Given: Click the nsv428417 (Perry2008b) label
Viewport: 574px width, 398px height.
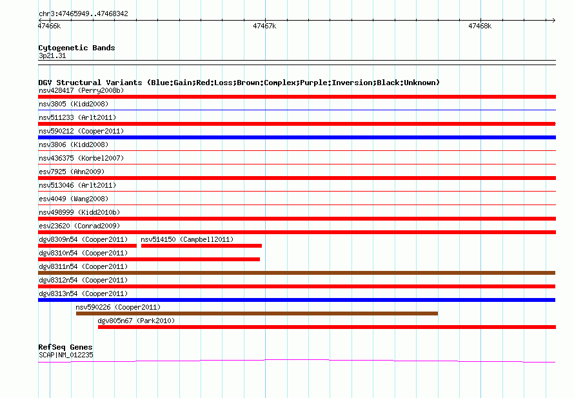Looking at the screenshot, I should pos(81,90).
